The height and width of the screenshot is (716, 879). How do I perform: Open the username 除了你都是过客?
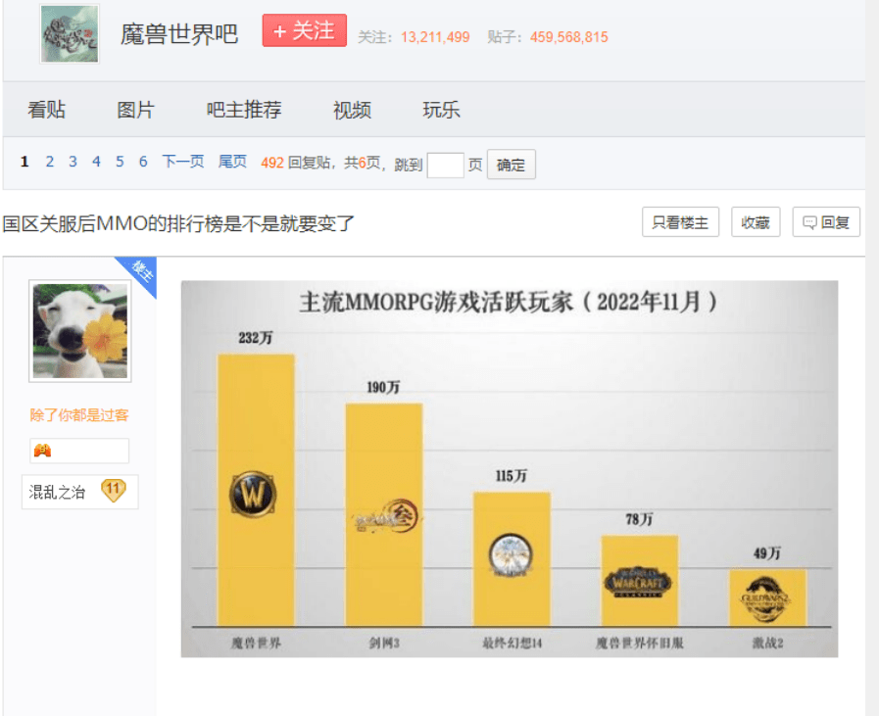pyautogui.click(x=79, y=415)
